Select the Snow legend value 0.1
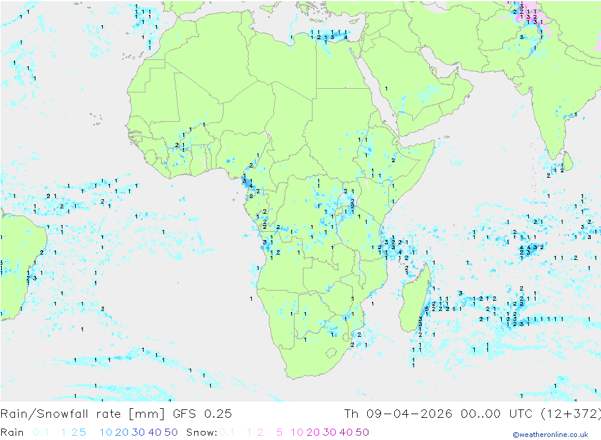Viewport: 601px width, 440px height. pos(227,432)
